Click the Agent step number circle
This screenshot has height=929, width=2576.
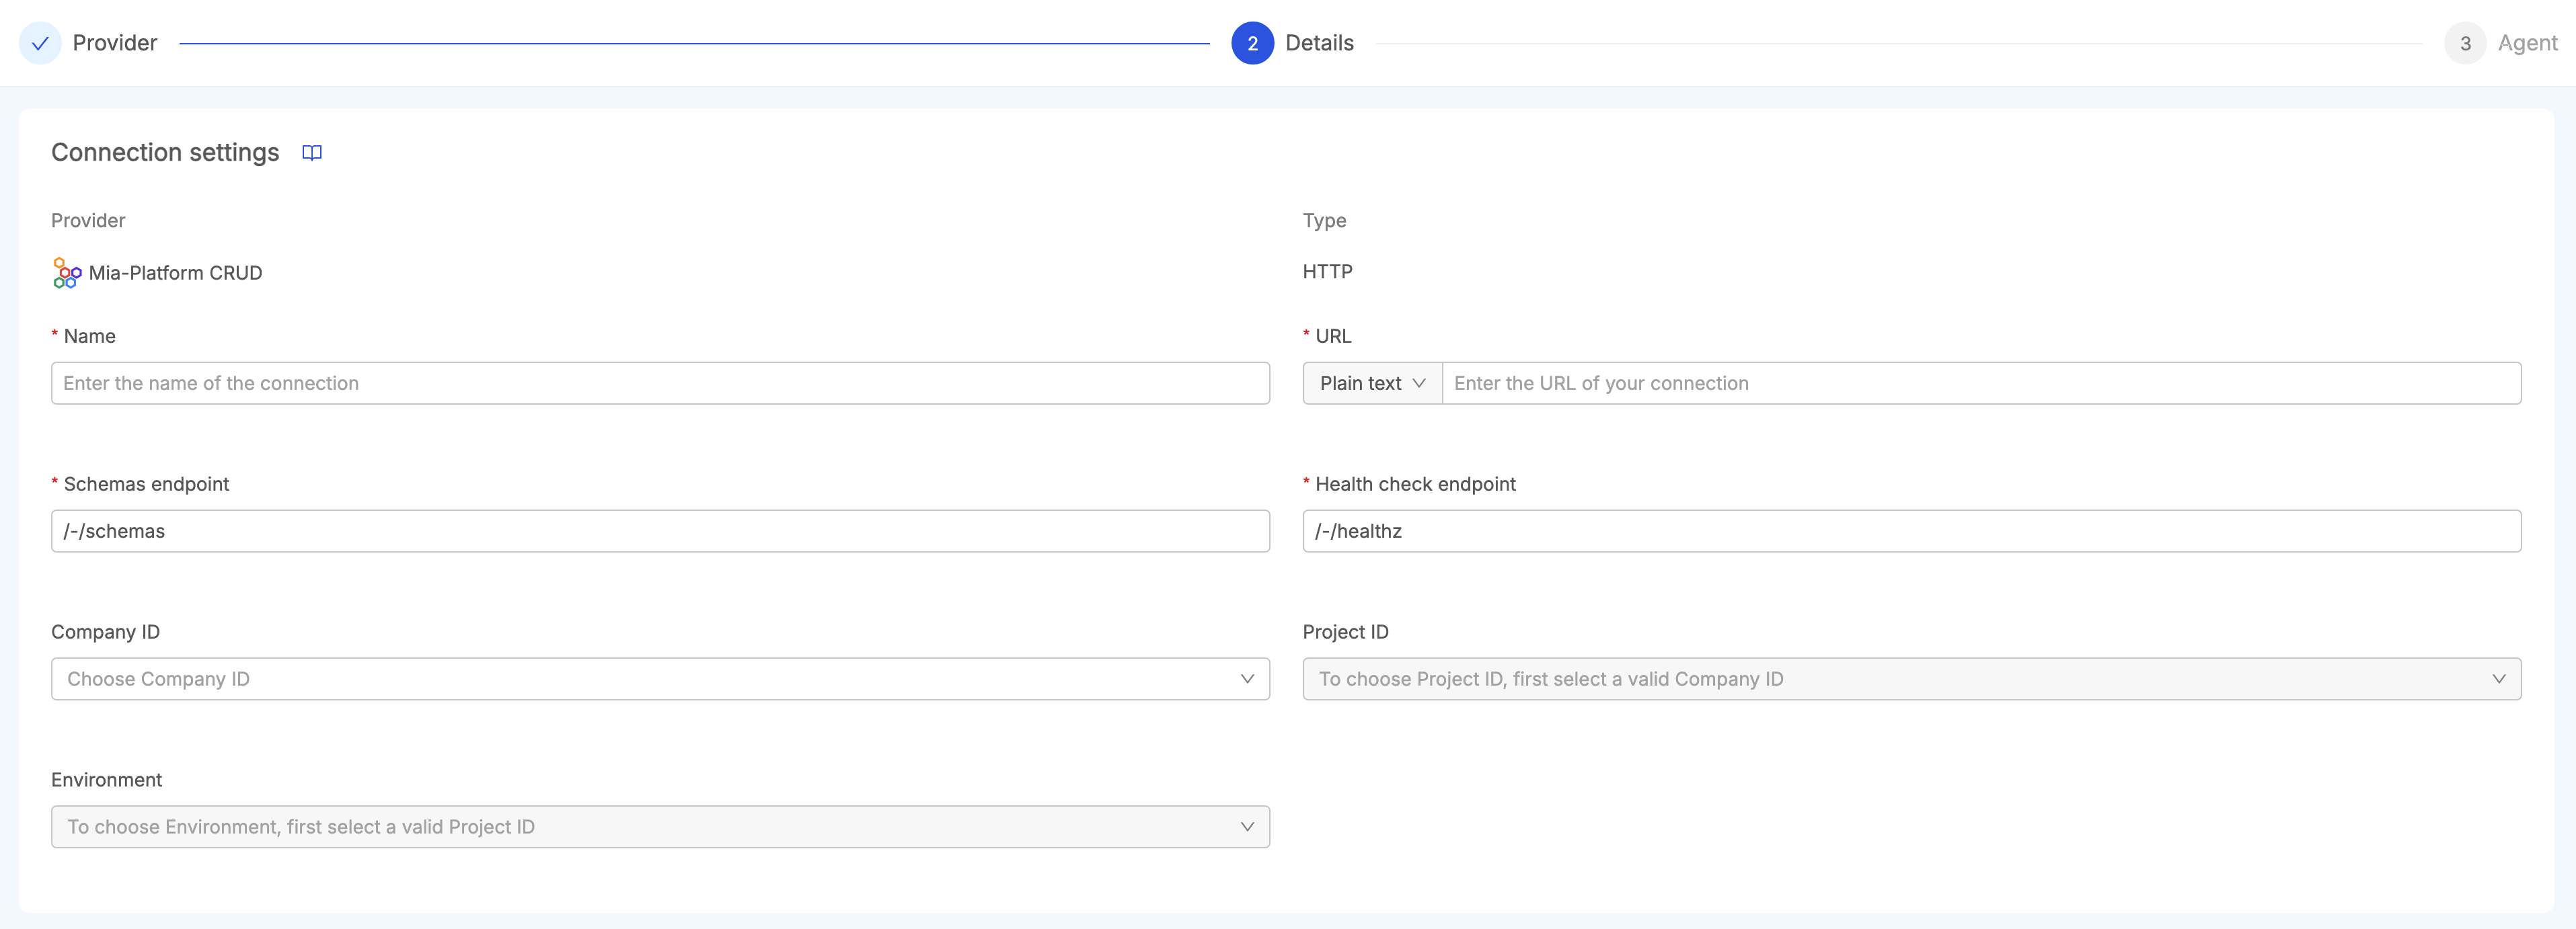[x=2465, y=43]
